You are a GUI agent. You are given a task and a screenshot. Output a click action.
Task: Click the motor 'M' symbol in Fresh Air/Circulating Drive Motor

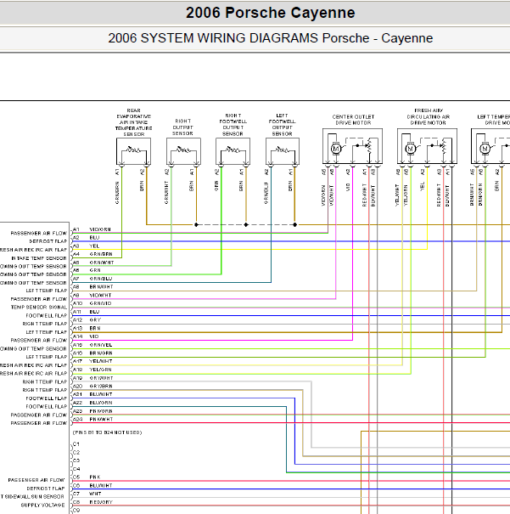[x=411, y=149]
